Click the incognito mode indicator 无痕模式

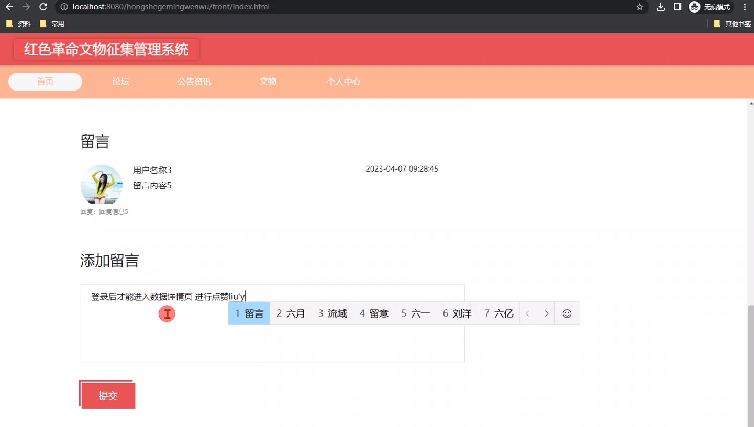click(x=711, y=7)
